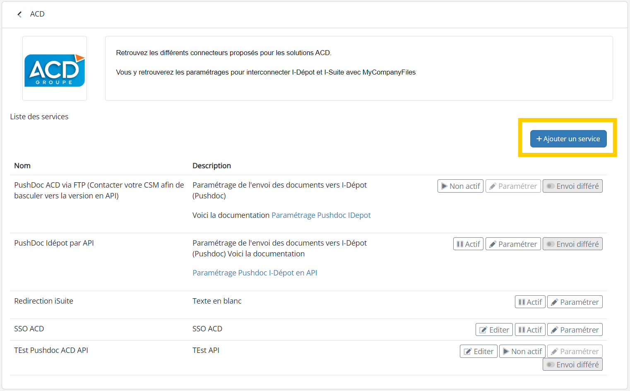The height and width of the screenshot is (391, 630).
Task: Deactivate the Redirection iSuite service
Action: point(530,302)
